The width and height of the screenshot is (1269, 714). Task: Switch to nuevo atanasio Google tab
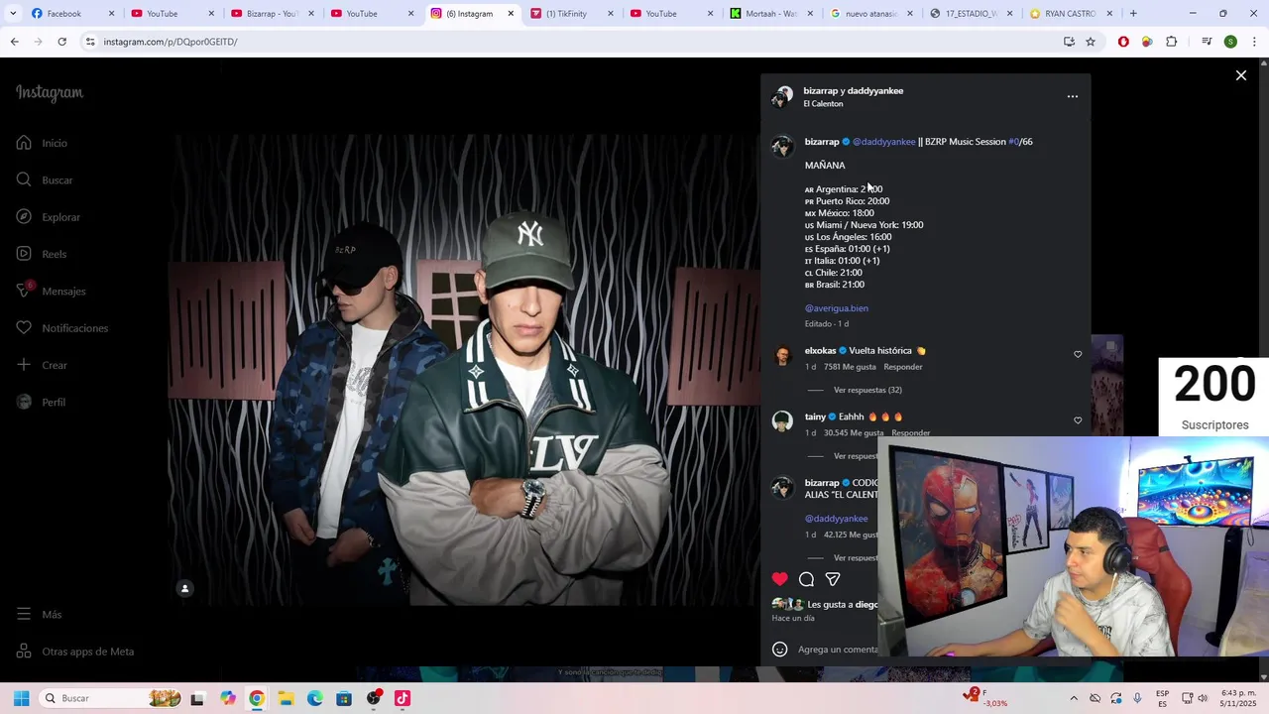coord(869,14)
